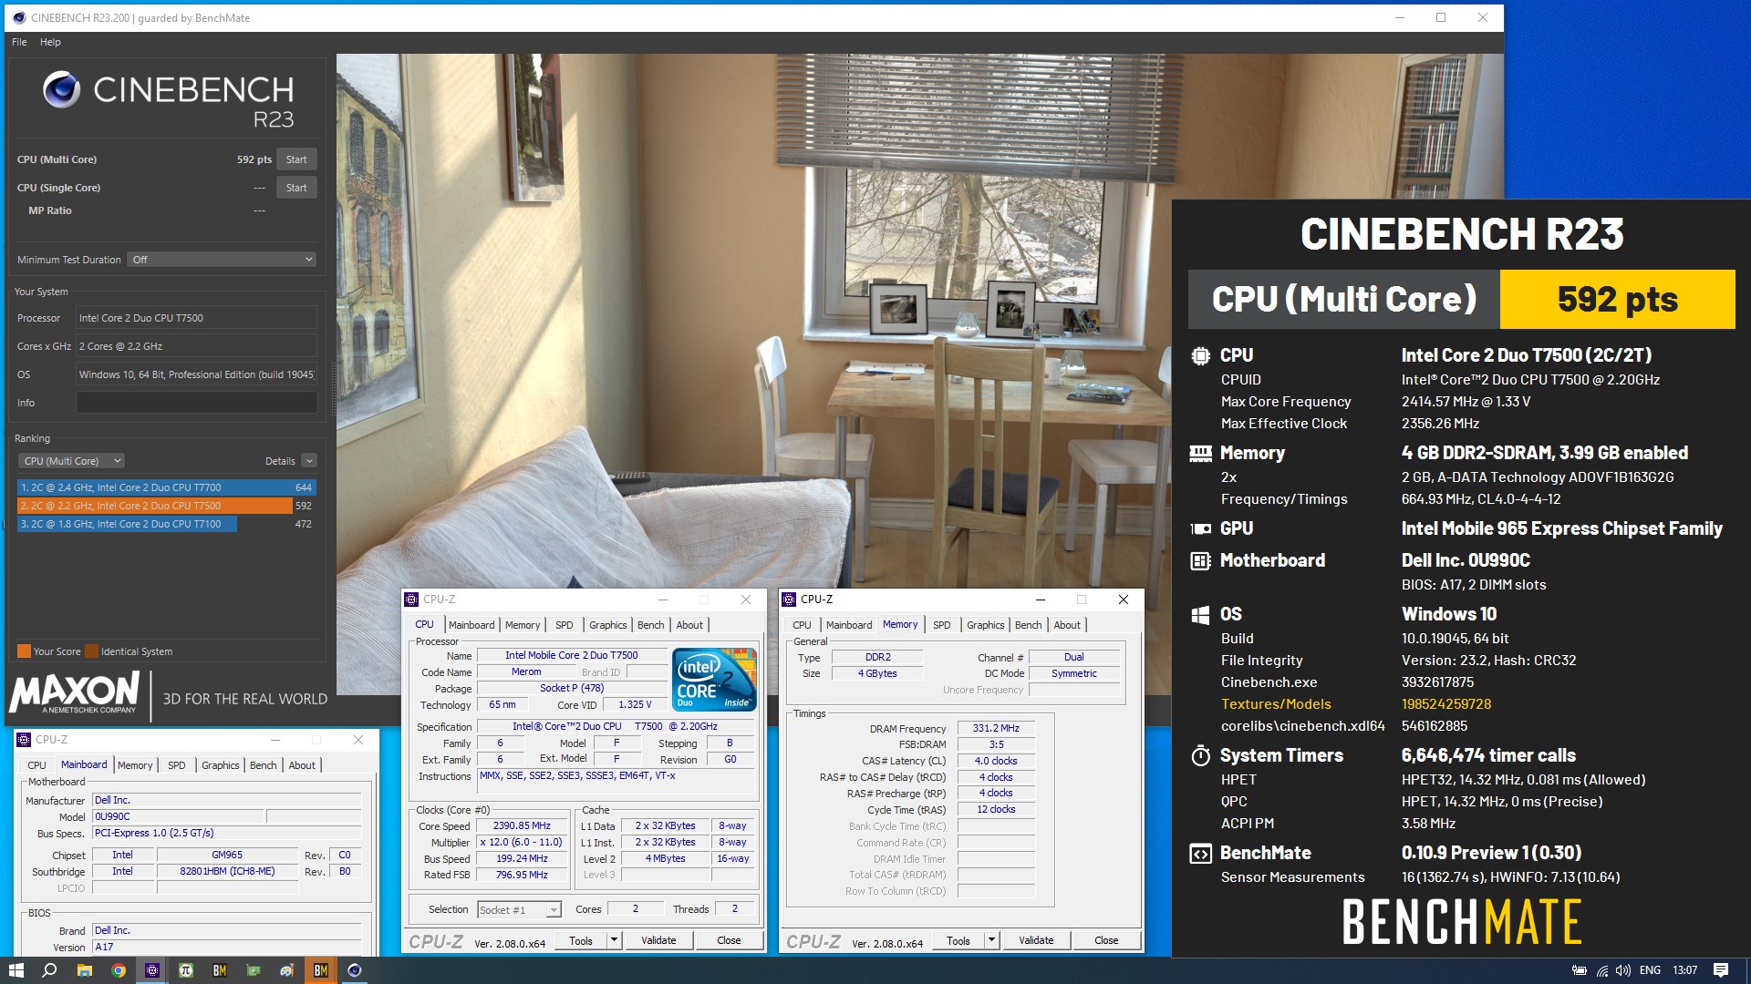Viewport: 1751px width, 984px height.
Task: Open File Explorer from taskbar
Action: coord(84,970)
